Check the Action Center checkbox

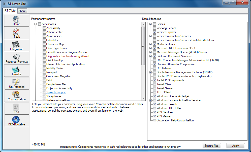point(44,32)
